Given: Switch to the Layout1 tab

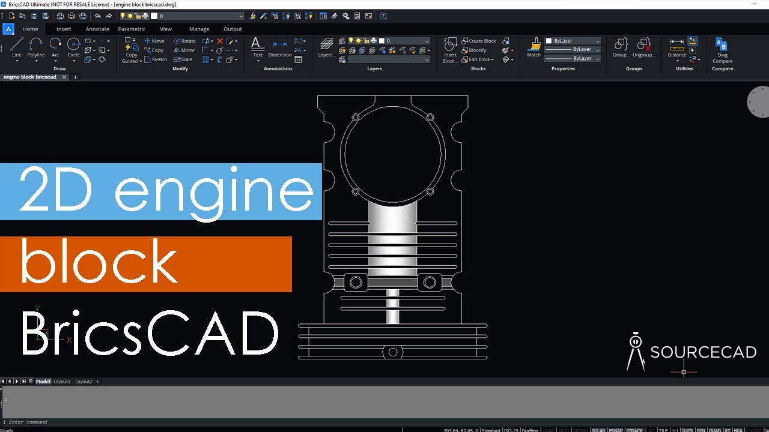Looking at the screenshot, I should tap(62, 382).
